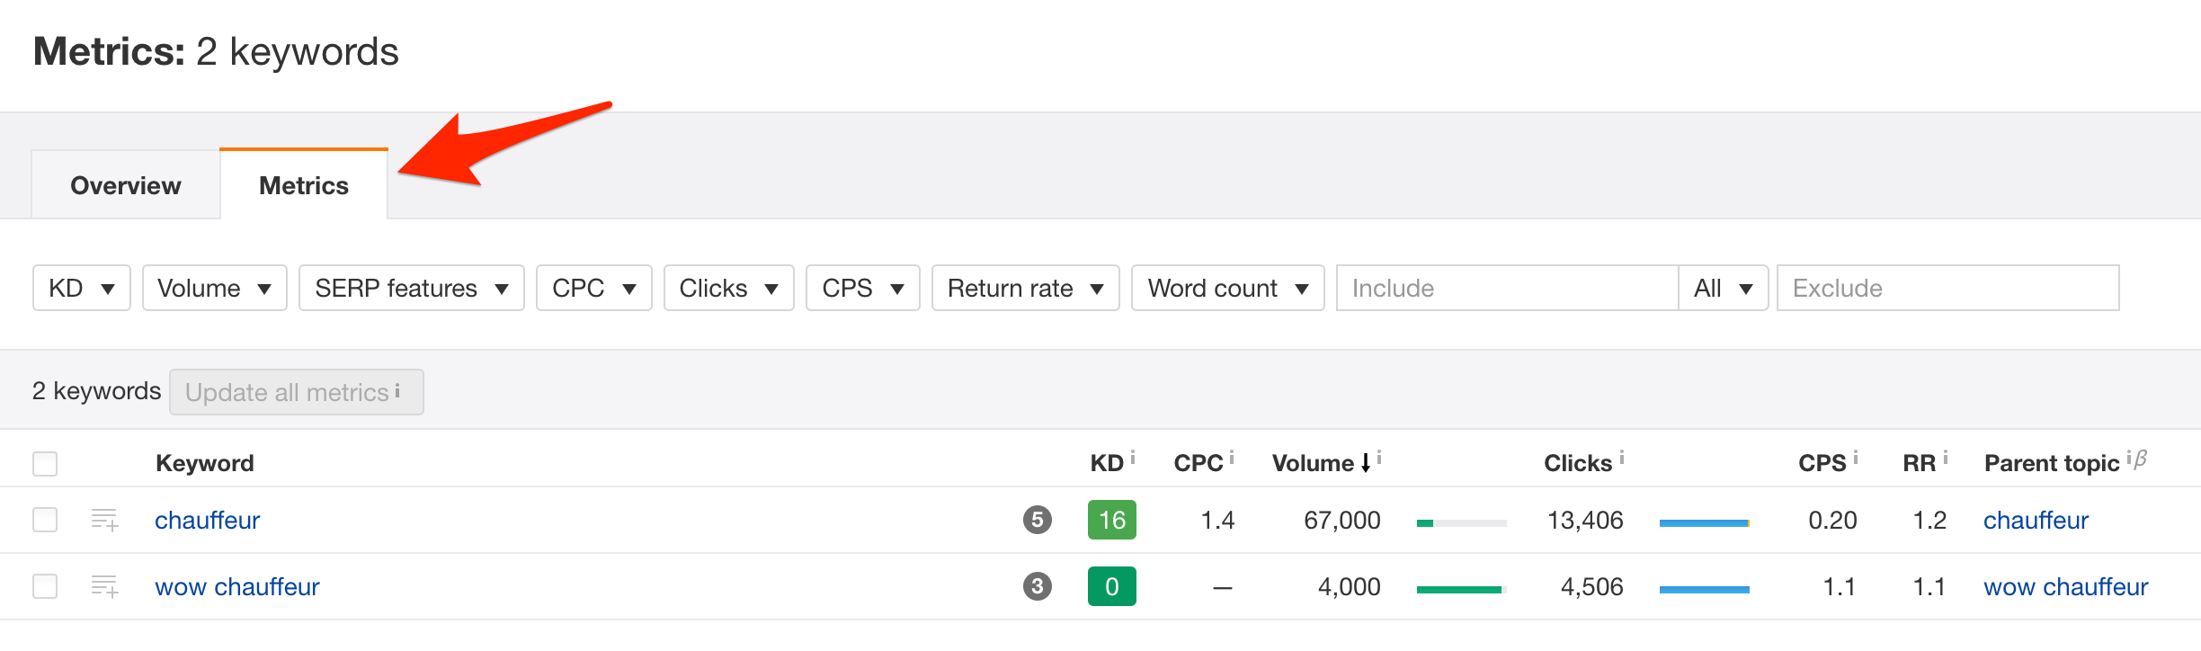Focus the Include keywords text field
The image size is (2201, 651).
1507,288
